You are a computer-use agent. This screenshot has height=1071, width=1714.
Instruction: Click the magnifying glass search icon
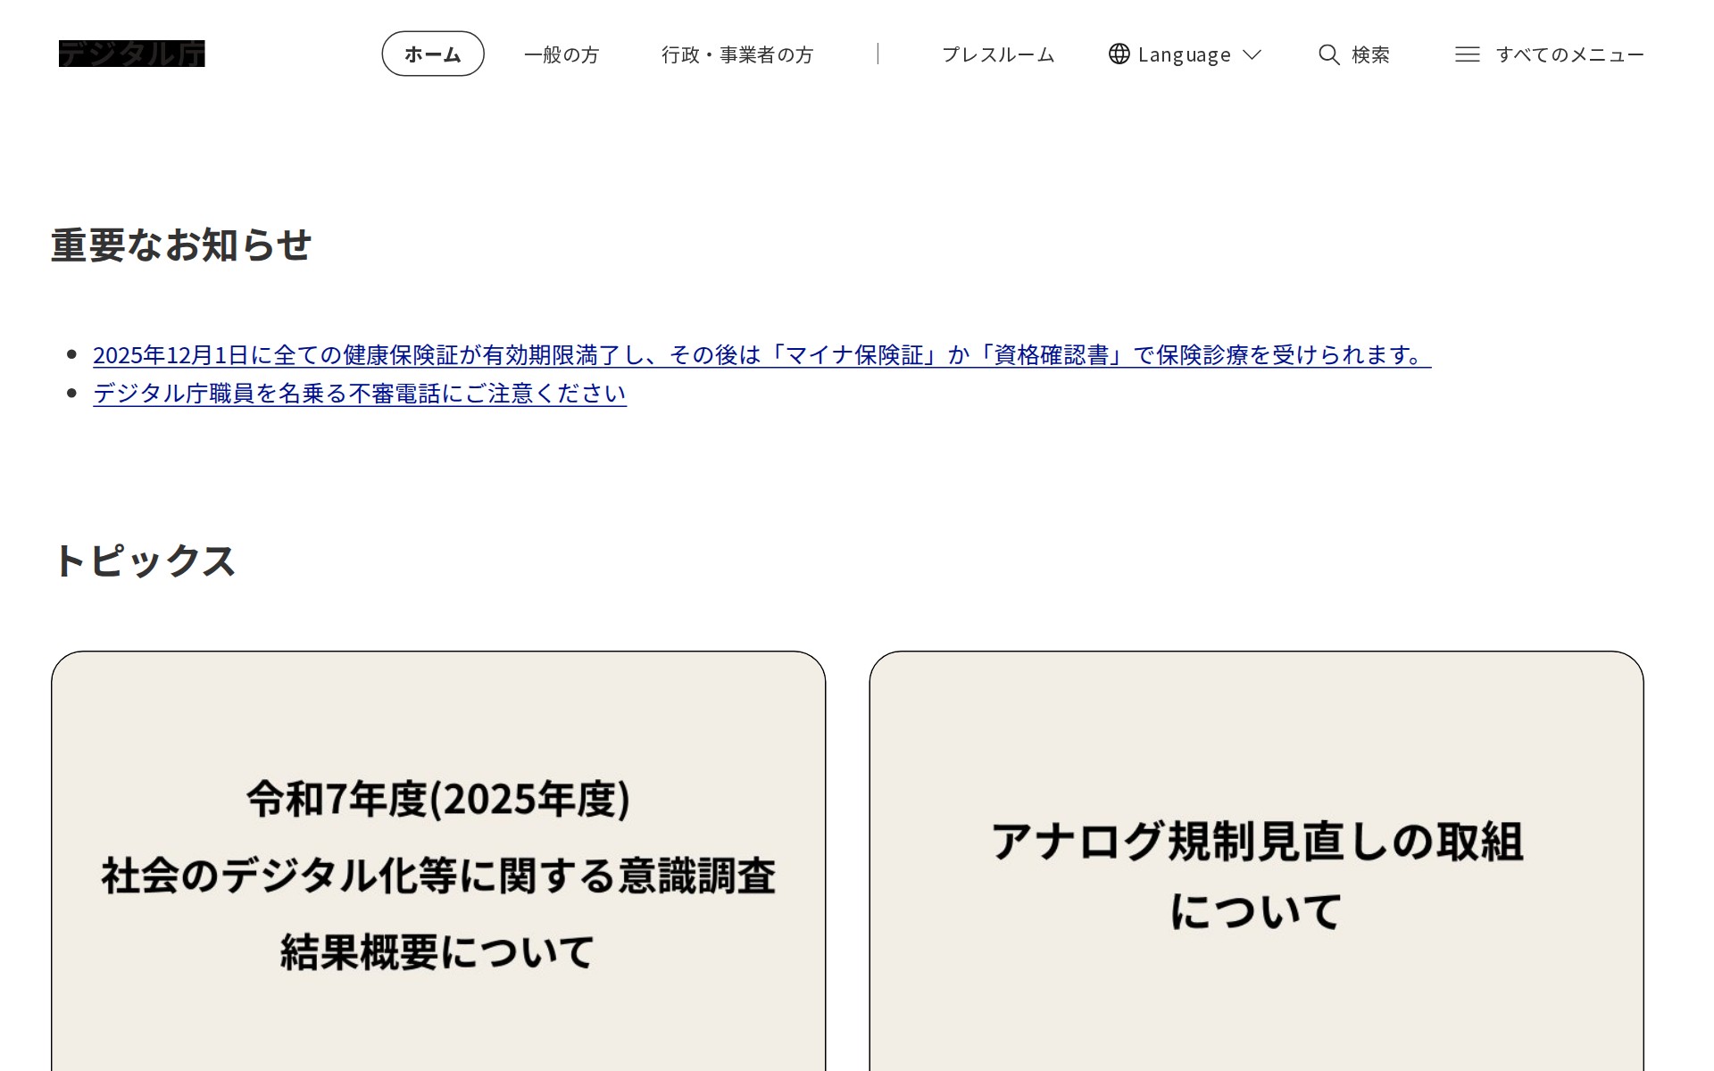coord(1328,54)
